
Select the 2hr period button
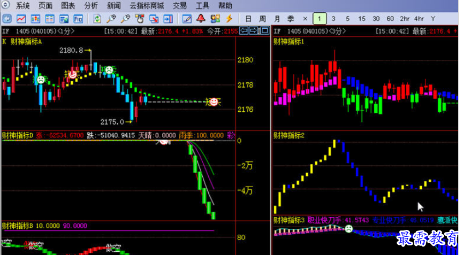(x=405, y=19)
